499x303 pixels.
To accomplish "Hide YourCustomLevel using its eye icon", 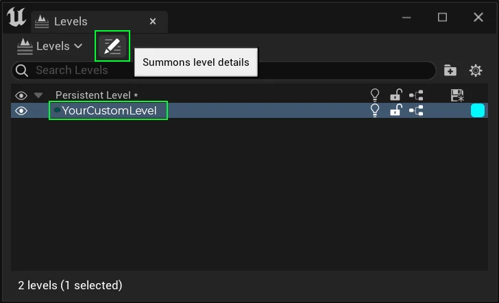I will click(21, 110).
